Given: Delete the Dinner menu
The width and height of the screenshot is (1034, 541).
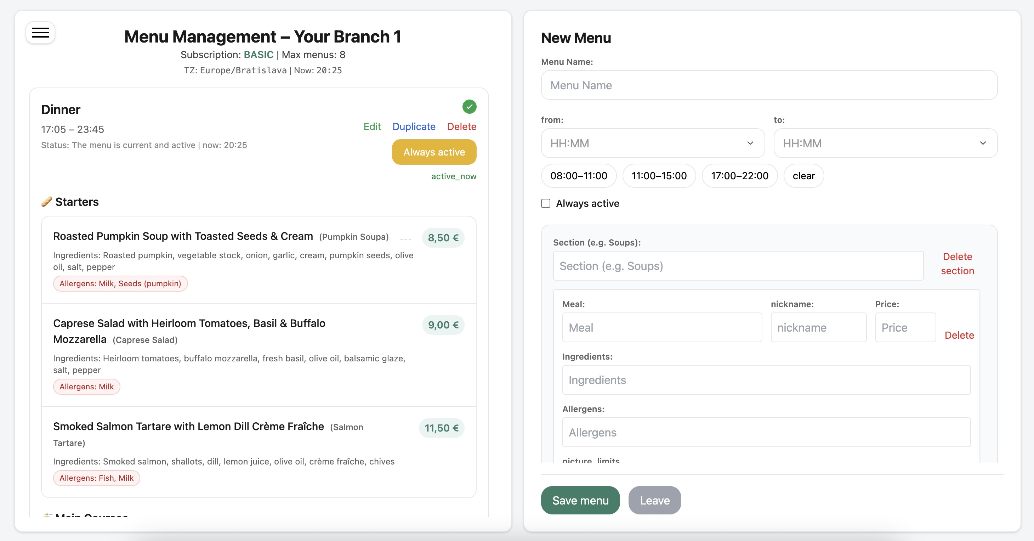Looking at the screenshot, I should click(462, 126).
